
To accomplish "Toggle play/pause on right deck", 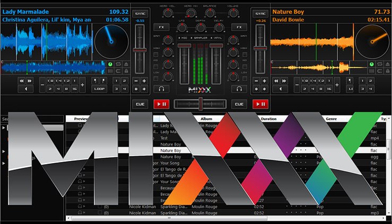I will pyautogui.click(x=260, y=104).
